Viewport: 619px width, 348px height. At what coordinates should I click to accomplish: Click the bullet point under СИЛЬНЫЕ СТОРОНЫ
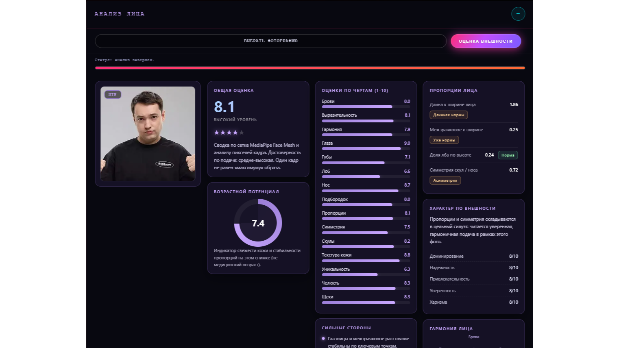pos(323,338)
